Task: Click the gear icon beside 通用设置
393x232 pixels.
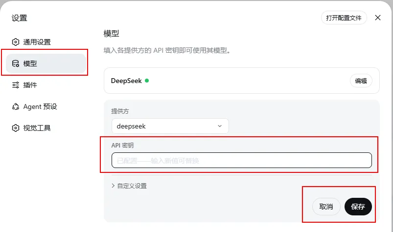Action: [16, 42]
